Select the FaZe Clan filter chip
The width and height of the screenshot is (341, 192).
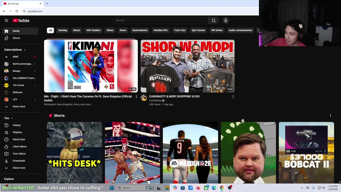point(180,30)
